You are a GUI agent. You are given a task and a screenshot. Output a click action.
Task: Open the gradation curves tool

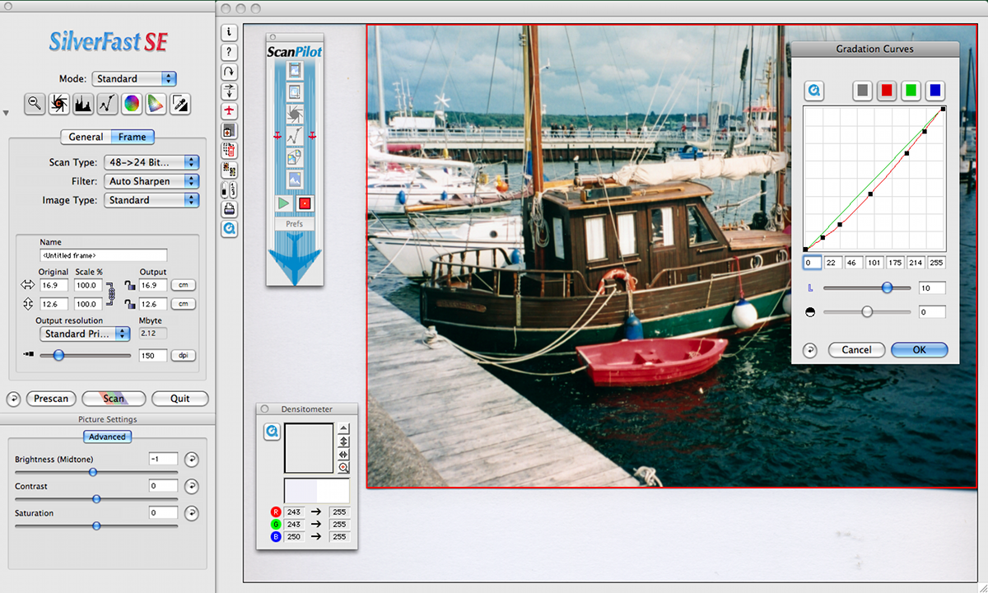[107, 103]
